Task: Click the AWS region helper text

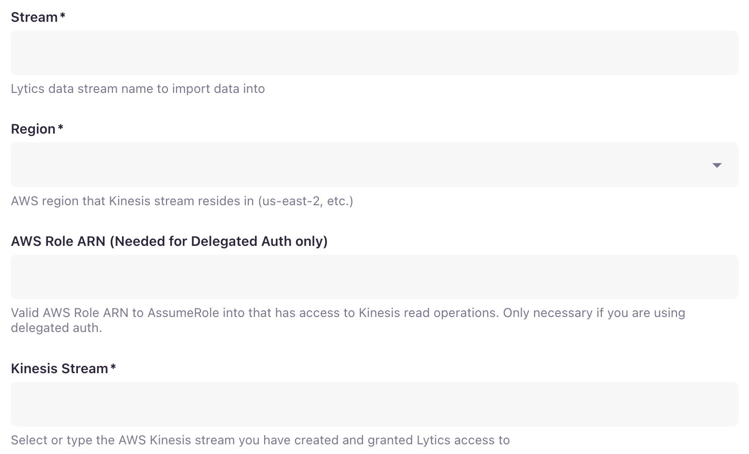Action: [x=181, y=201]
